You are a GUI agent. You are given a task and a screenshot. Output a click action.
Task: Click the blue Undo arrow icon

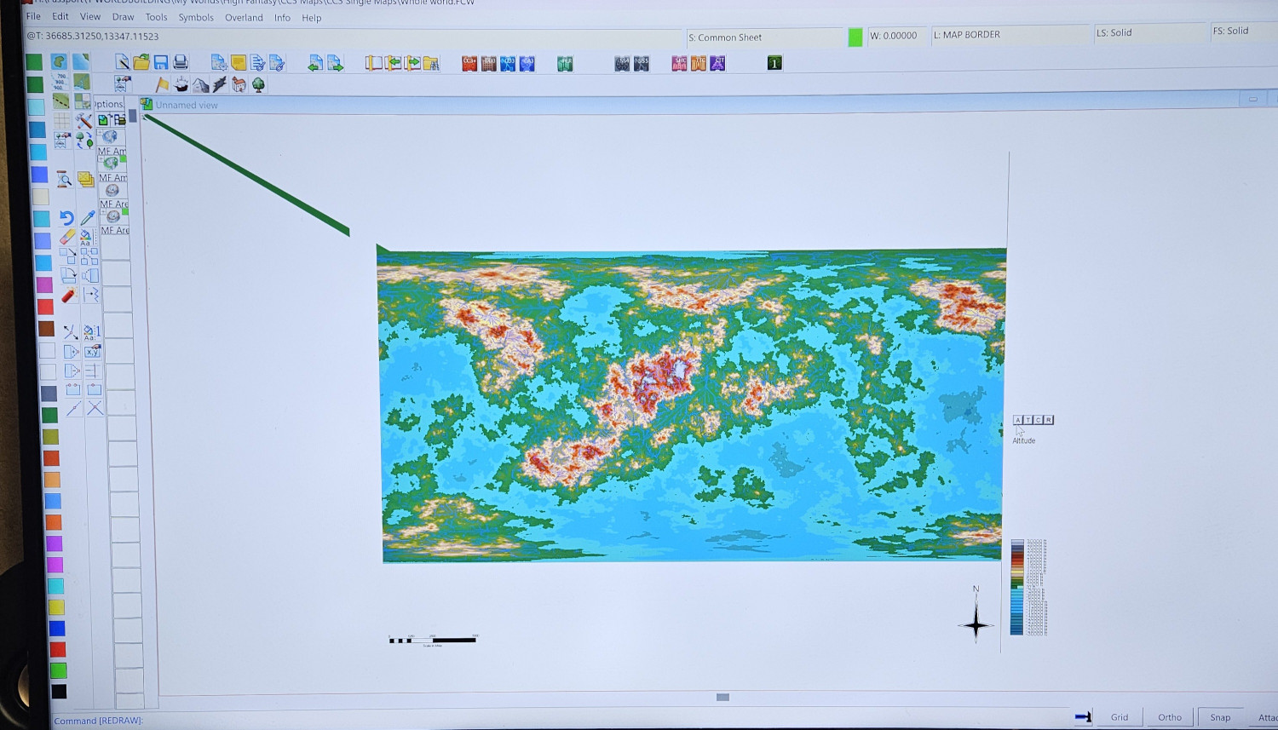(66, 218)
